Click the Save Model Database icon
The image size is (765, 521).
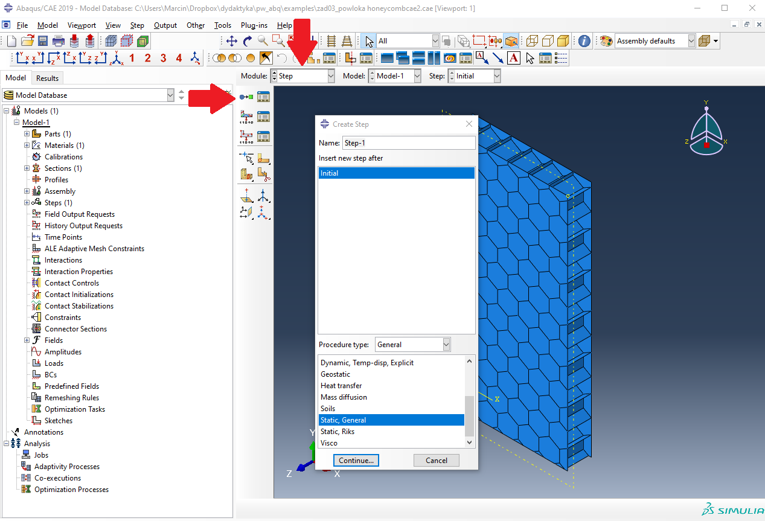click(43, 41)
